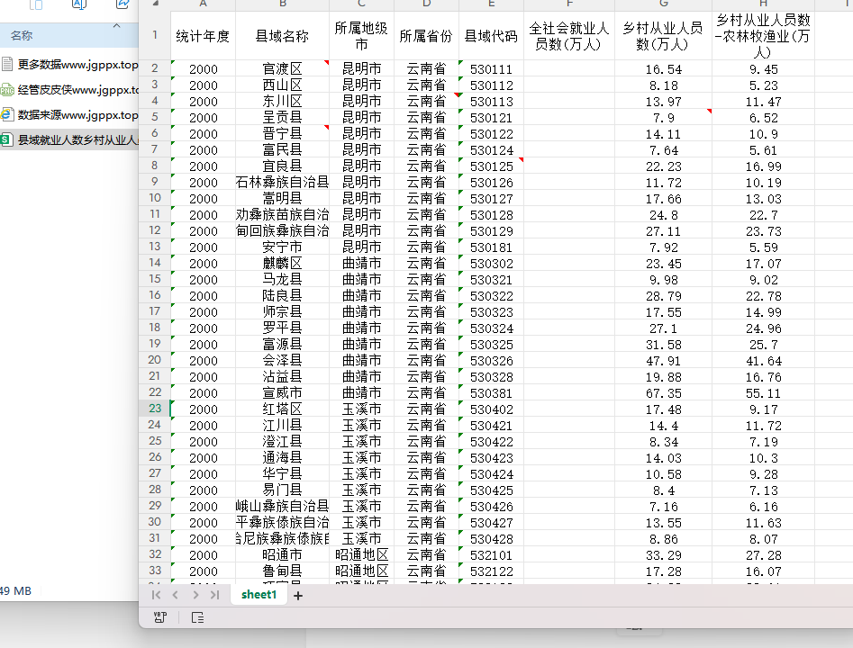Viewport: 853px width, 648px height.
Task: Select highlighted row 23 header
Action: click(155, 409)
